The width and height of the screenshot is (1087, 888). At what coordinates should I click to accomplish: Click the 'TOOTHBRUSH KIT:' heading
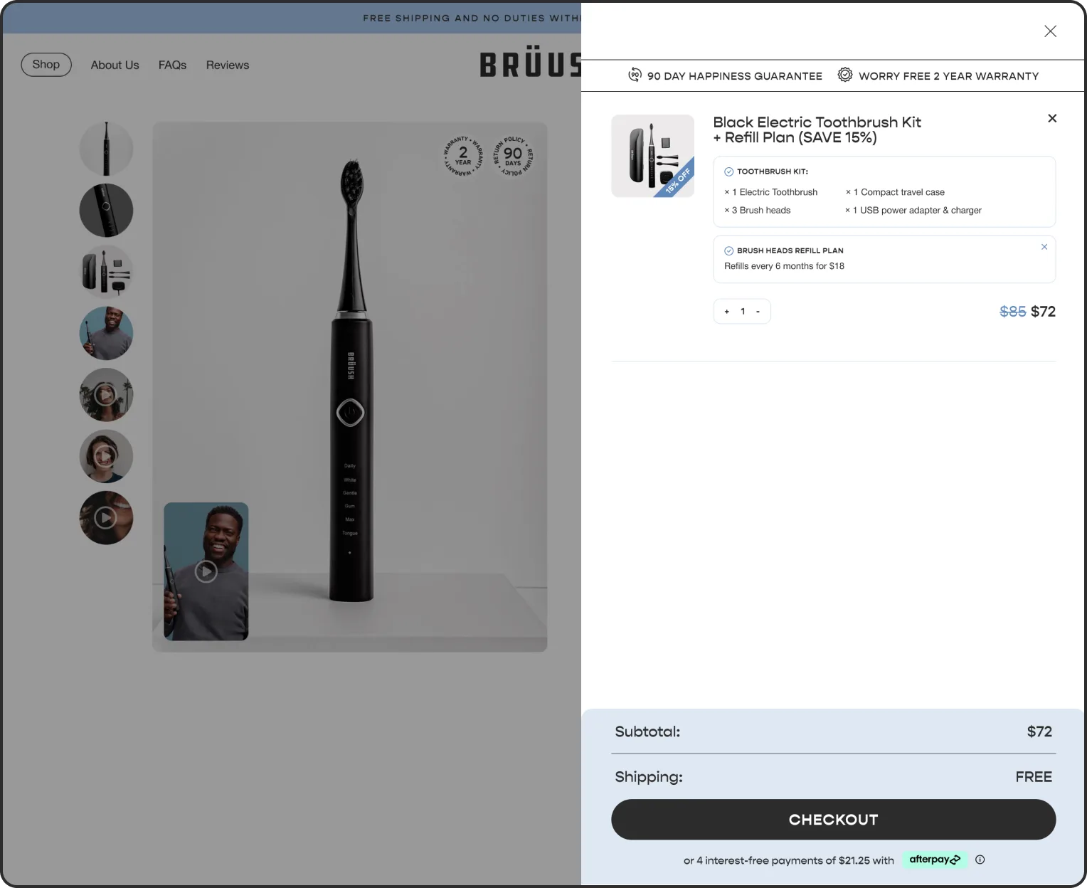point(773,171)
